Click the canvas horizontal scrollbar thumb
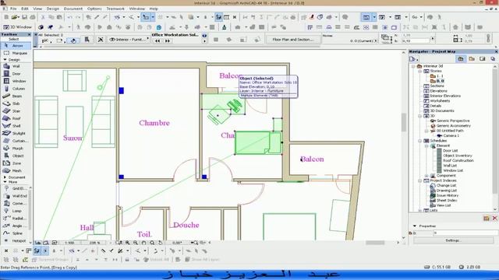This screenshot has height=280, width=499. pyautogui.click(x=375, y=243)
